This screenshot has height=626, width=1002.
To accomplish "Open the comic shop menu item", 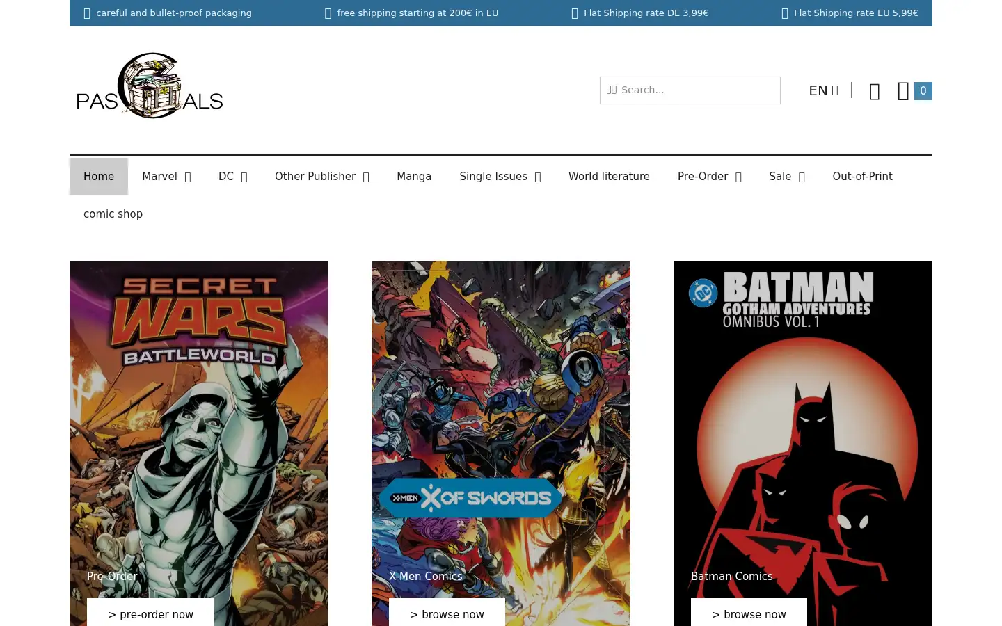I will (x=113, y=214).
